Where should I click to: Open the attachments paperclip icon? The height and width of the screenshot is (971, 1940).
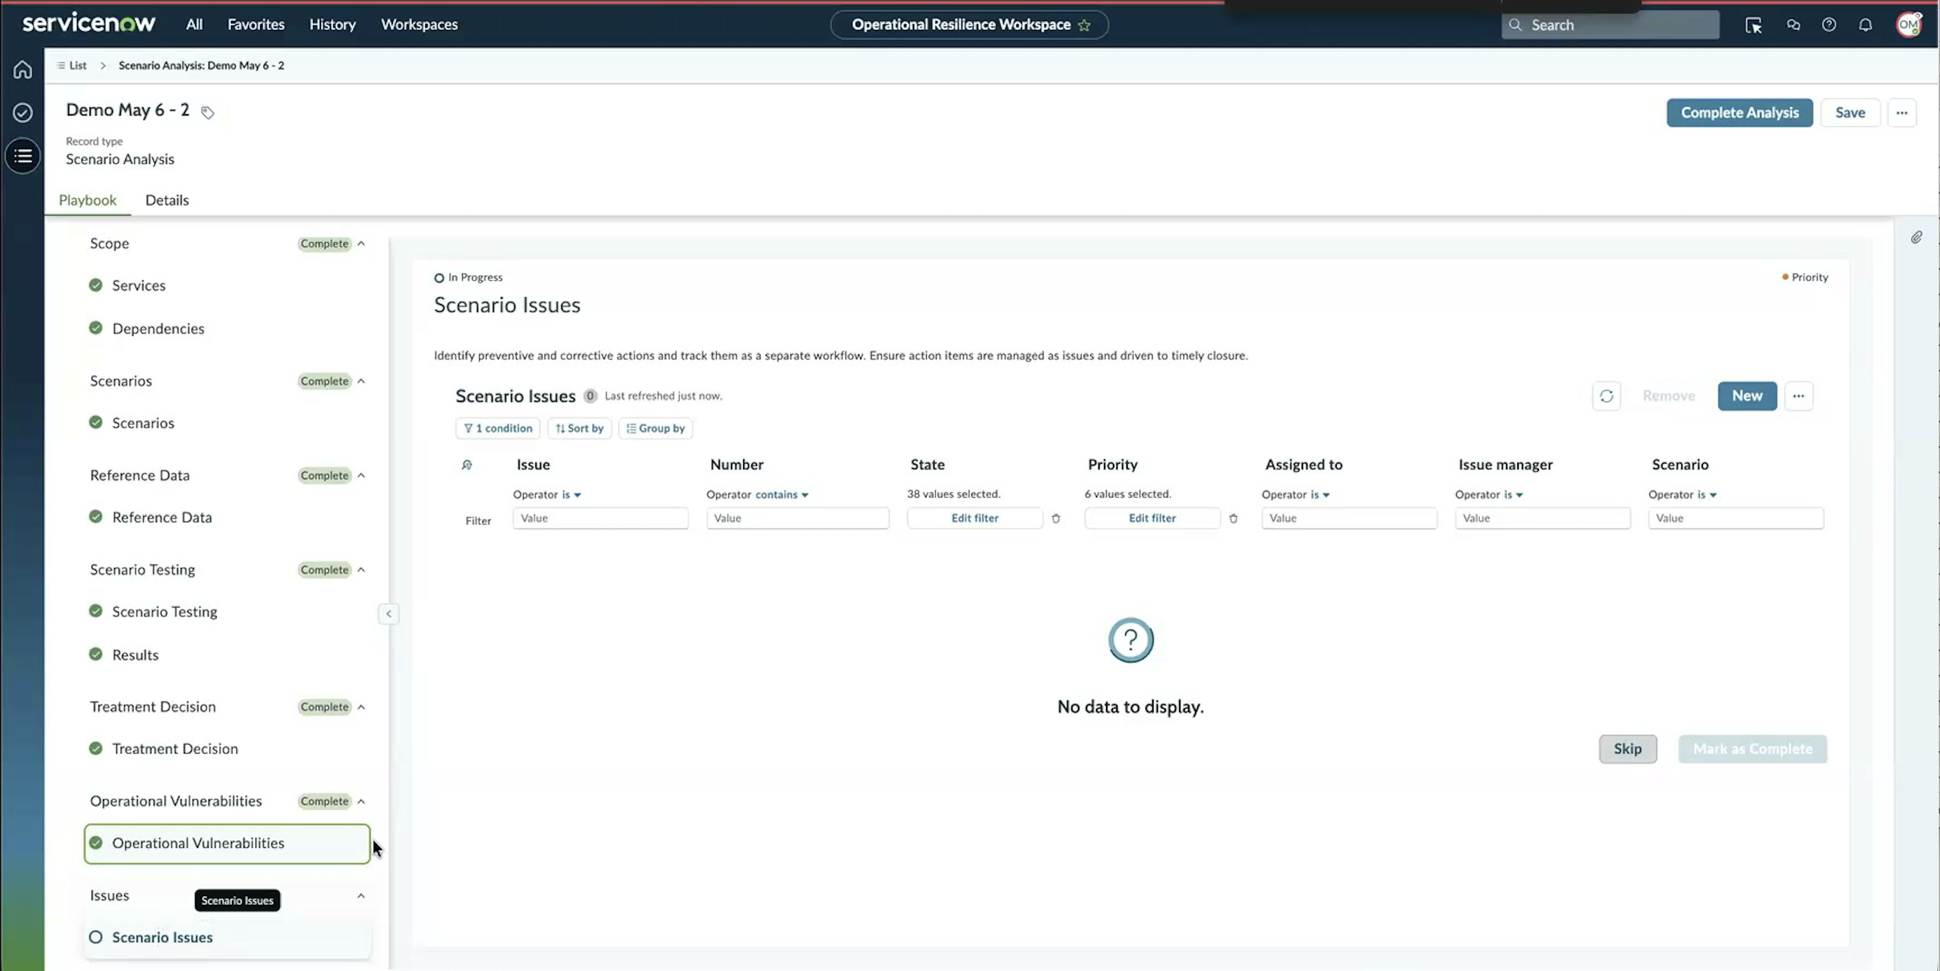[1916, 238]
